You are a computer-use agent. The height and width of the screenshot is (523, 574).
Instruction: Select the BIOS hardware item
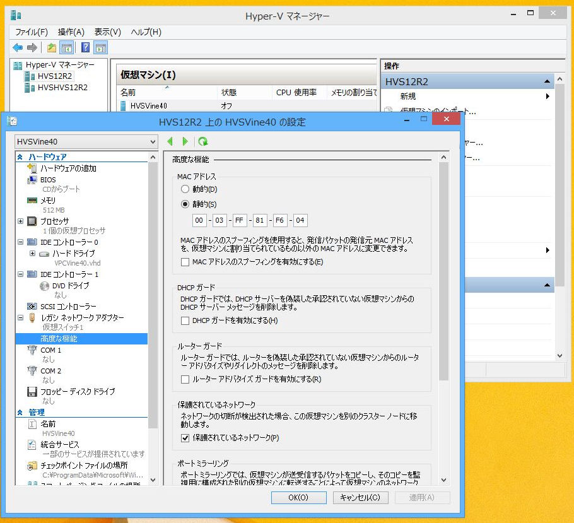pos(48,180)
